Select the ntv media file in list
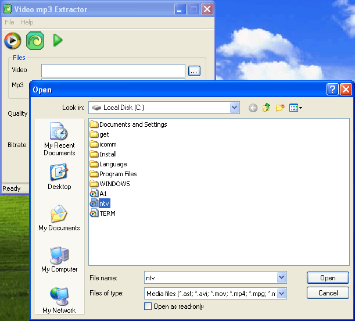The height and width of the screenshot is (321, 355). 100,204
